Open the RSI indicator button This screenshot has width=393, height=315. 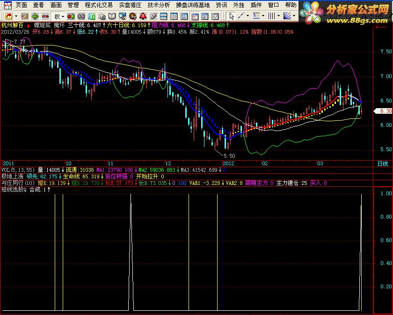[x=24, y=16]
